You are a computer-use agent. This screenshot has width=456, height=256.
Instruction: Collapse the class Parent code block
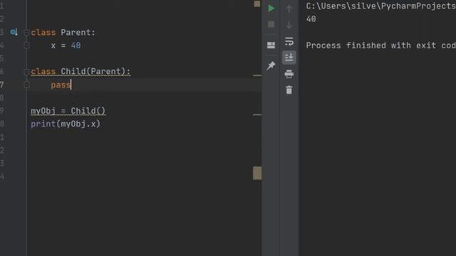[26, 33]
